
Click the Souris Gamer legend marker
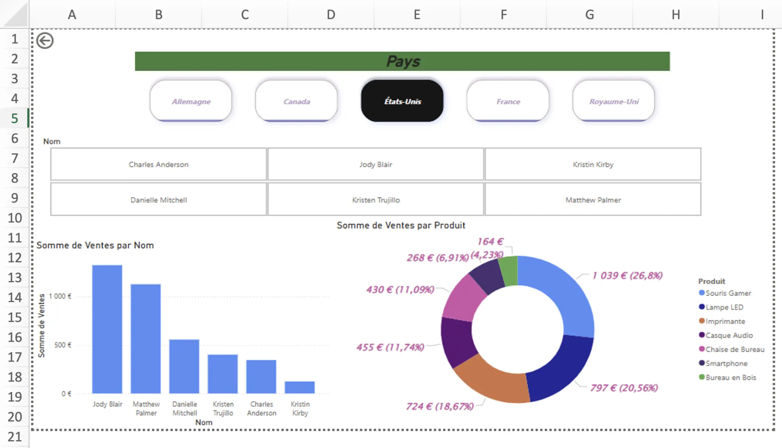pyautogui.click(x=701, y=293)
